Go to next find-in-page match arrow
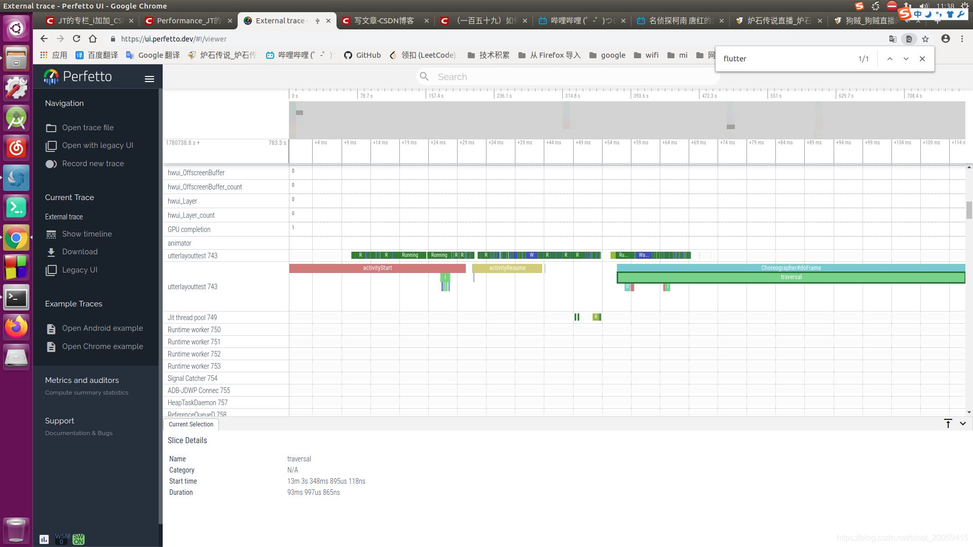Screen dimensions: 973x547 (x=906, y=59)
